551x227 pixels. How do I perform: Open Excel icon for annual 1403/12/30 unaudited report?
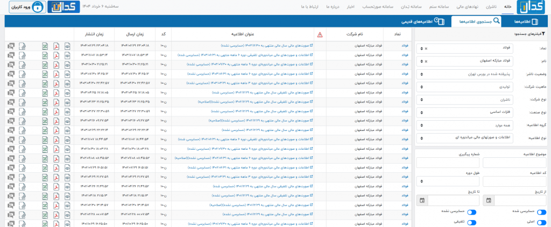[45, 46]
